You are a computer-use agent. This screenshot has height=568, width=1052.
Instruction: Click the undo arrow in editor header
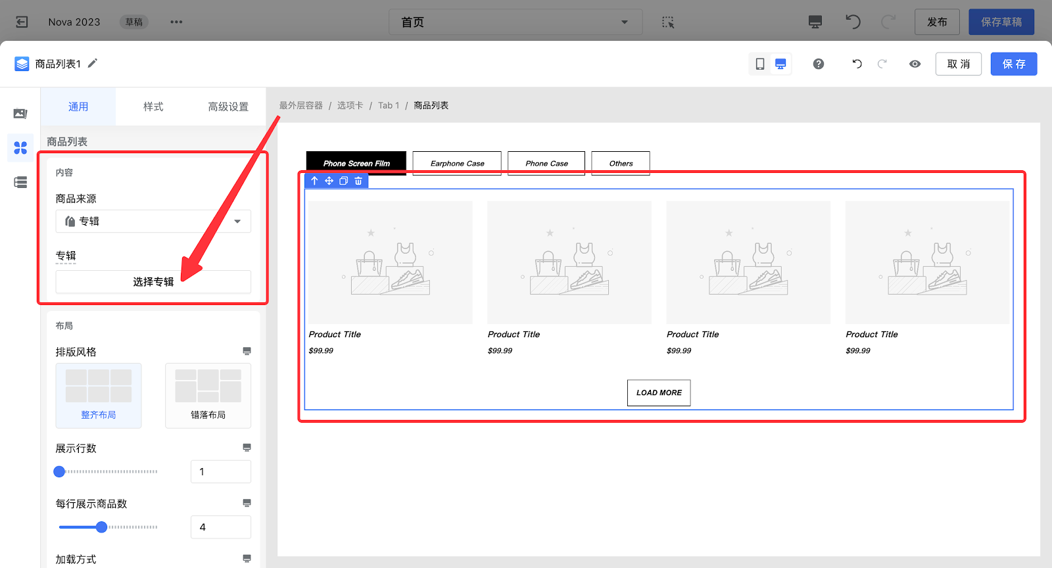click(x=857, y=64)
